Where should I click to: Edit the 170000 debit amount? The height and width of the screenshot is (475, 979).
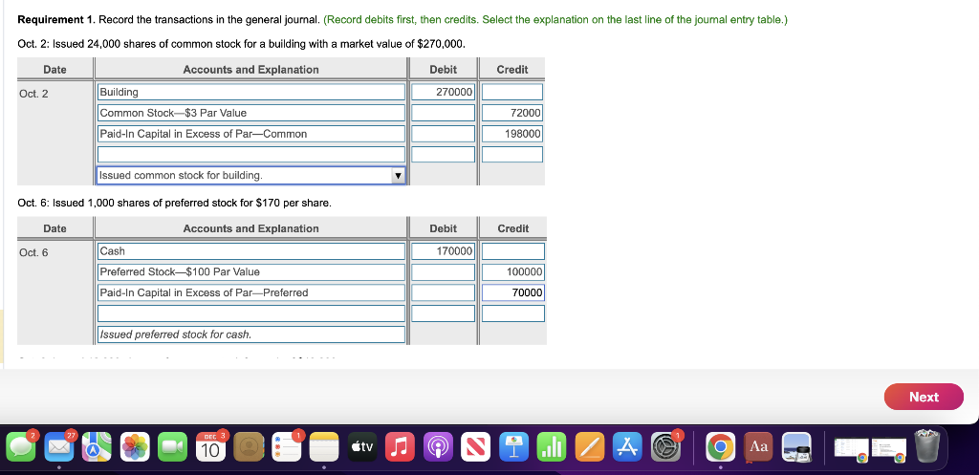(x=443, y=251)
